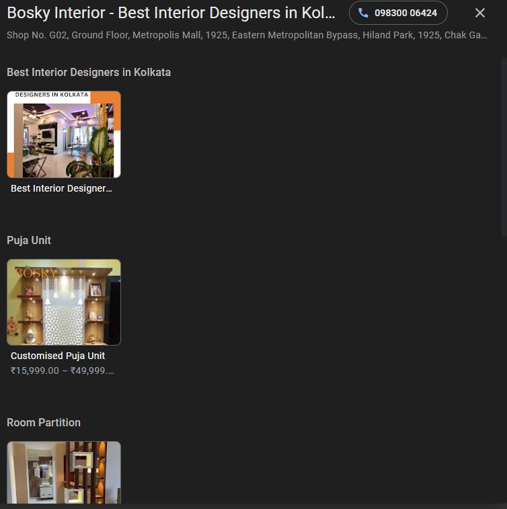Click the 'Puja Unit' section heading
The width and height of the screenshot is (507, 509).
[29, 241]
